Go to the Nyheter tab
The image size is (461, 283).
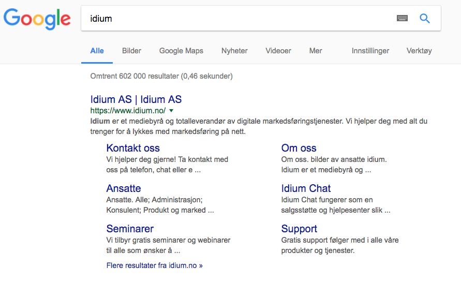(x=234, y=51)
